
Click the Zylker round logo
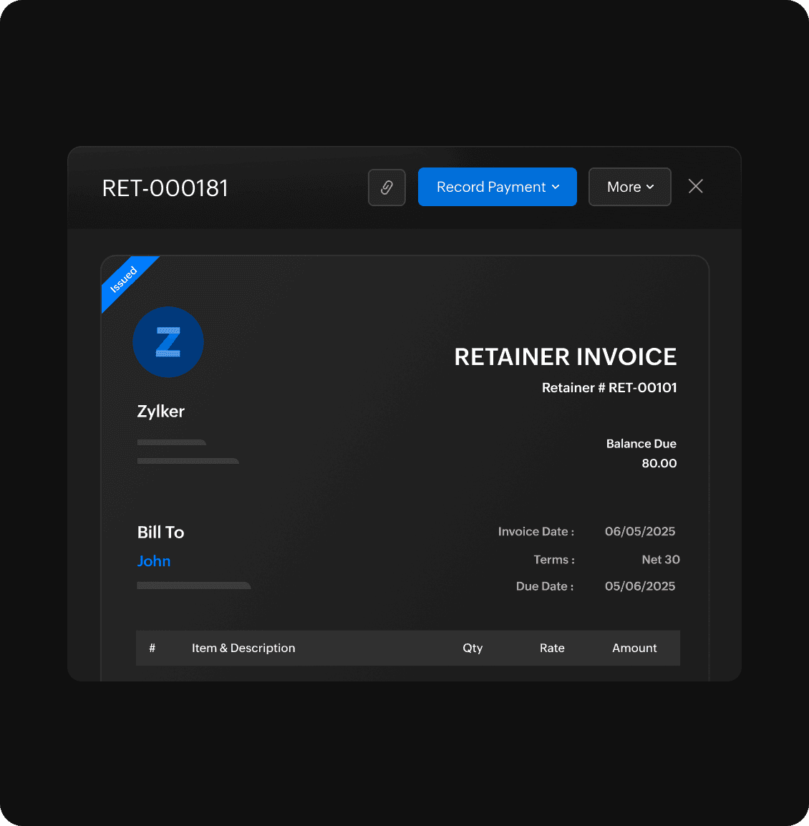[x=168, y=342]
